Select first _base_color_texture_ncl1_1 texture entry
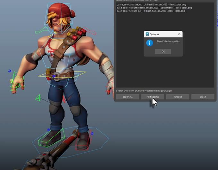 point(150,4)
